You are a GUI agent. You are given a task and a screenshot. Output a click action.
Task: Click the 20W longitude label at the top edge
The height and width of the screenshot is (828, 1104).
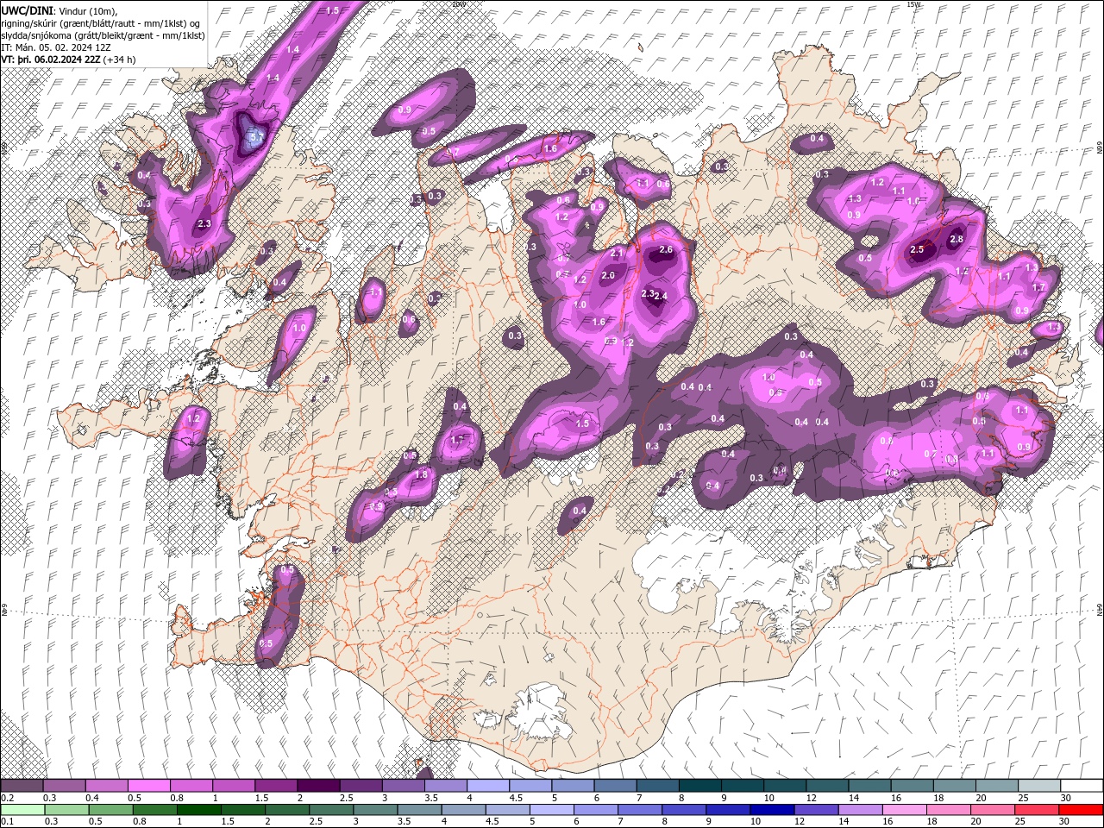(x=458, y=4)
